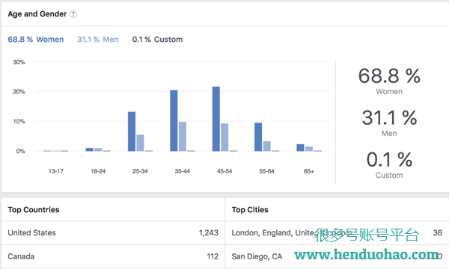Open the United States country row

[x=113, y=232]
